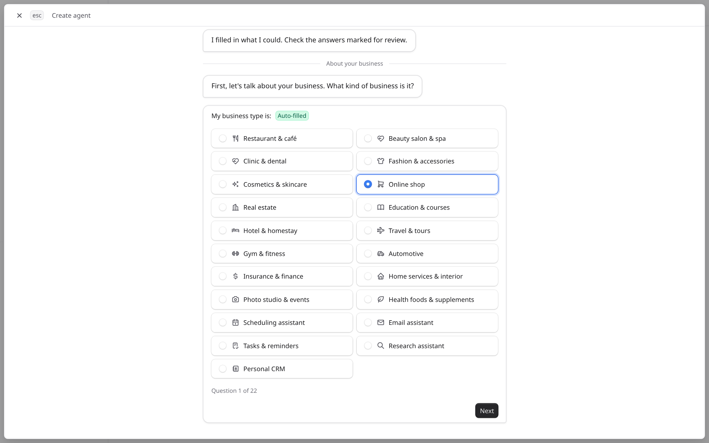Viewport: 709px width, 443px height.
Task: Select the selected Online shop radio button
Action: [x=368, y=184]
